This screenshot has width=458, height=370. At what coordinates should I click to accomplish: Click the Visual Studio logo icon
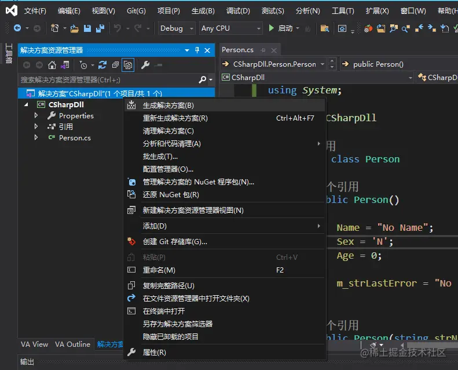coord(10,10)
